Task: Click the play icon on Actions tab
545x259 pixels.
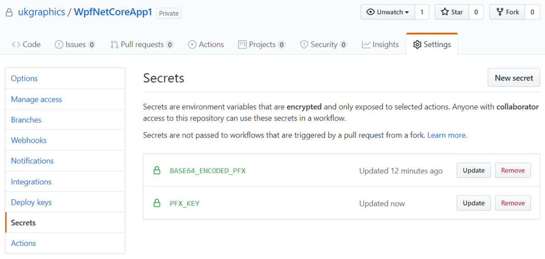Action: pyautogui.click(x=192, y=44)
